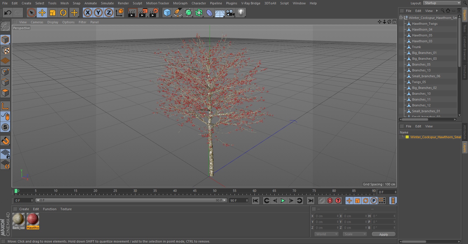Open the V-Ray Bridge menu
Screen dimensions: 468x244
[251, 3]
